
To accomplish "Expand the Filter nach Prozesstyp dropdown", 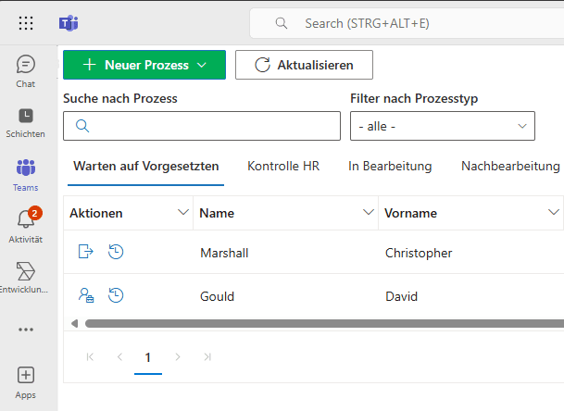I will click(x=442, y=126).
